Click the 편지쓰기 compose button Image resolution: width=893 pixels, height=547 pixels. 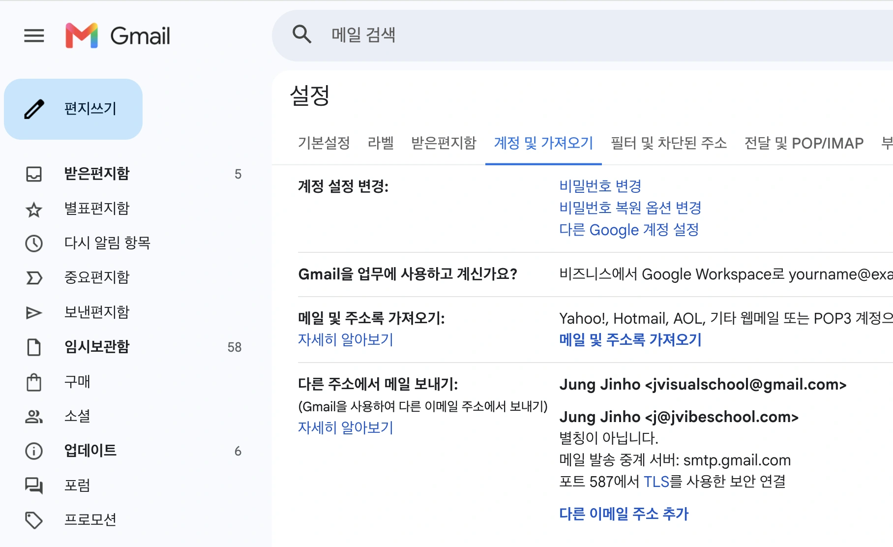coord(73,109)
